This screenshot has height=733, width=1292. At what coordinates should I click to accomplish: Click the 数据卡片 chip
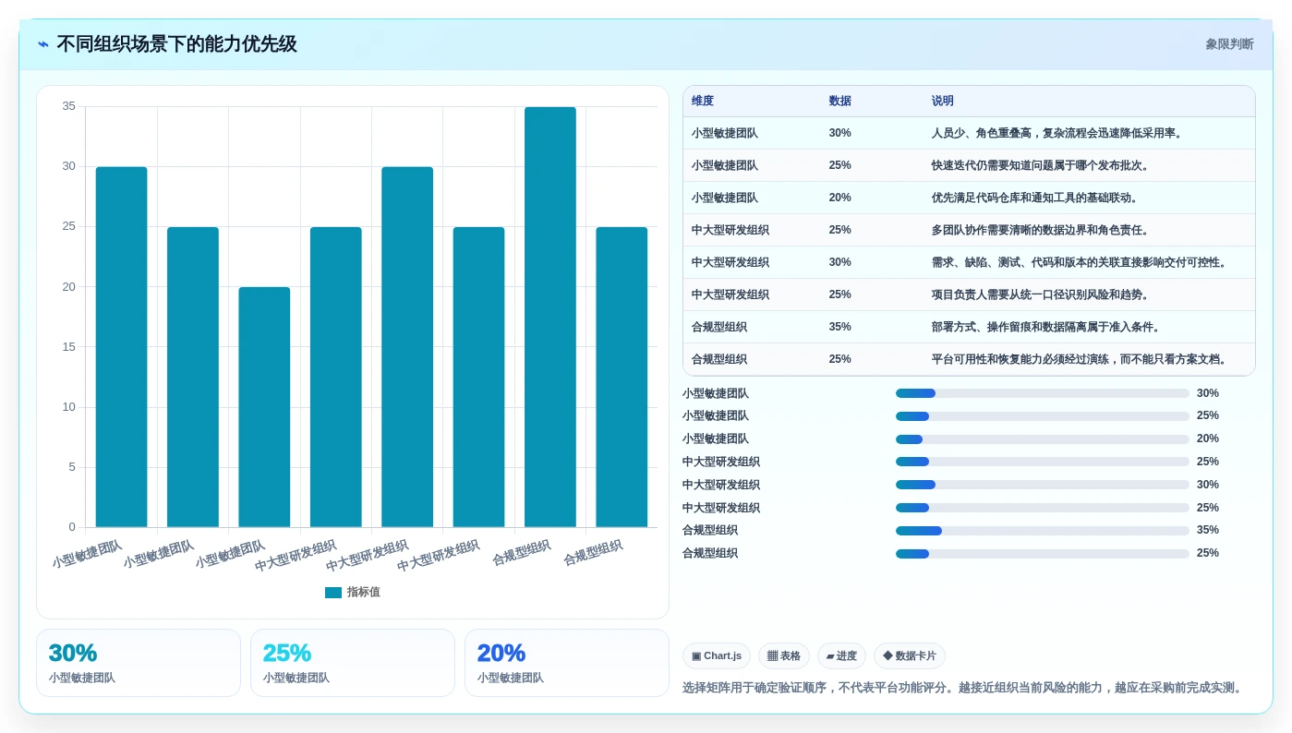point(910,656)
